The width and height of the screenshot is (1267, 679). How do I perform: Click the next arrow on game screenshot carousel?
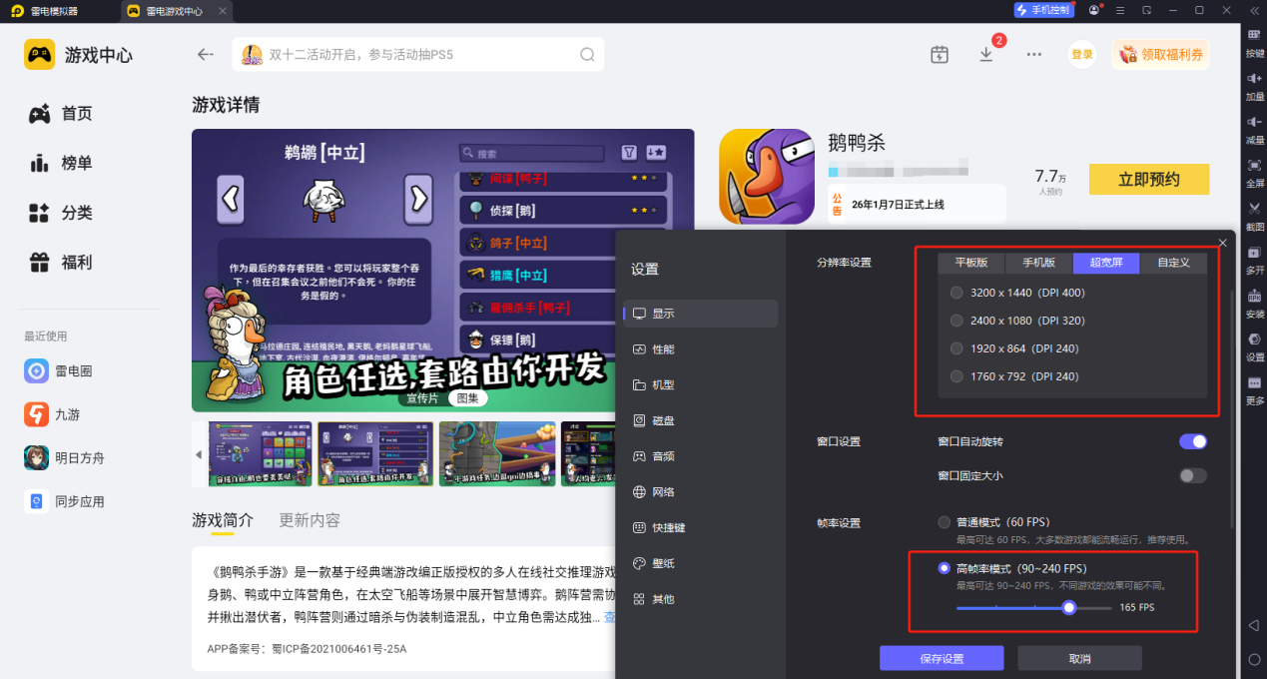[416, 199]
